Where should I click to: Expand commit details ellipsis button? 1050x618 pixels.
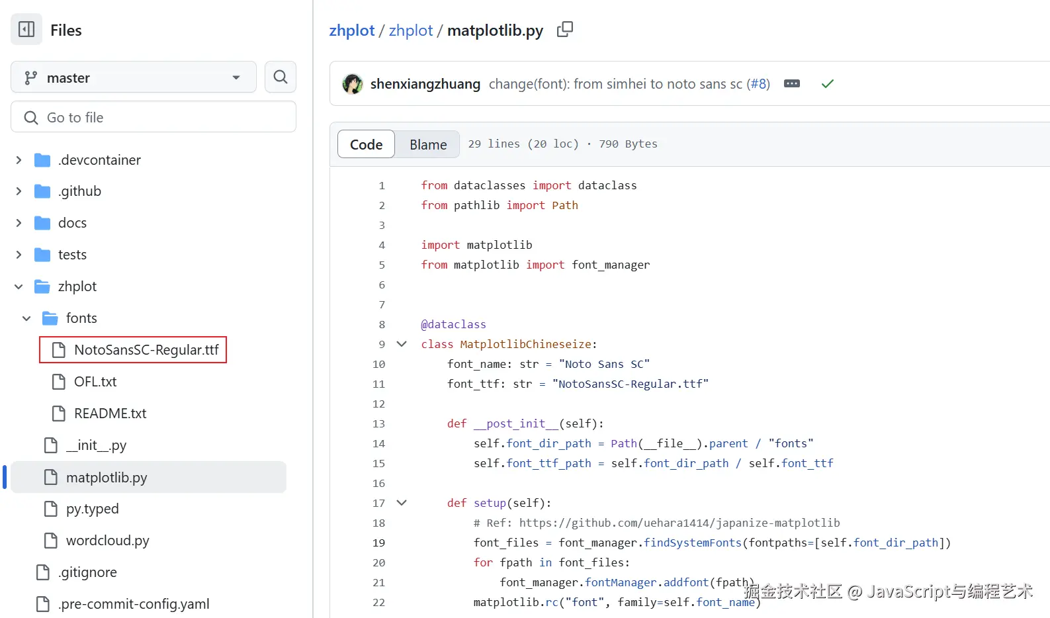(792, 83)
